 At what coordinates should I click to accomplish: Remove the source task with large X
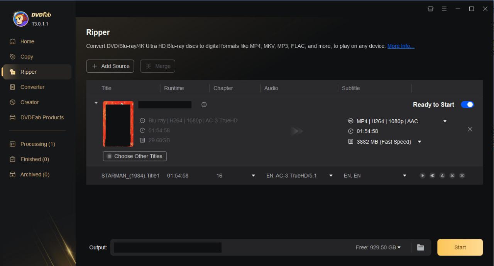pyautogui.click(x=470, y=129)
